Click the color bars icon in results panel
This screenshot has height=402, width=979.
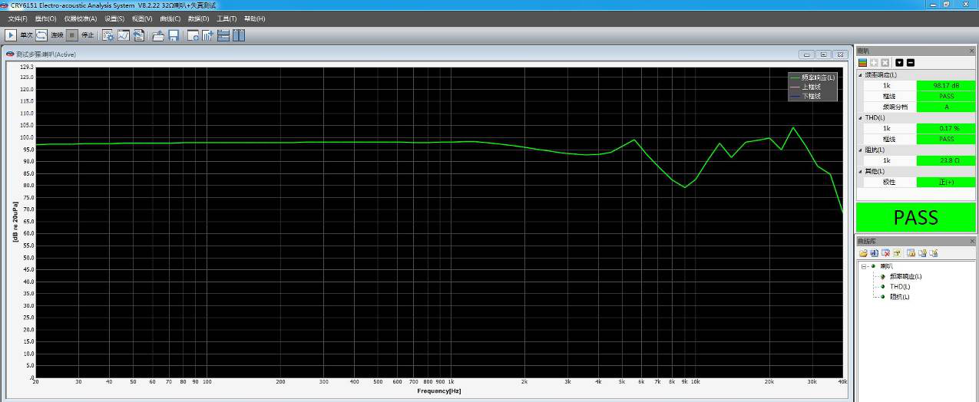coord(863,62)
